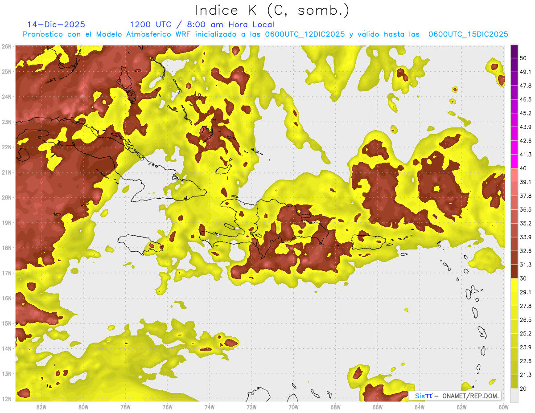Click the 74W longitude label
Screen dimensions: 535x413
(209, 407)
